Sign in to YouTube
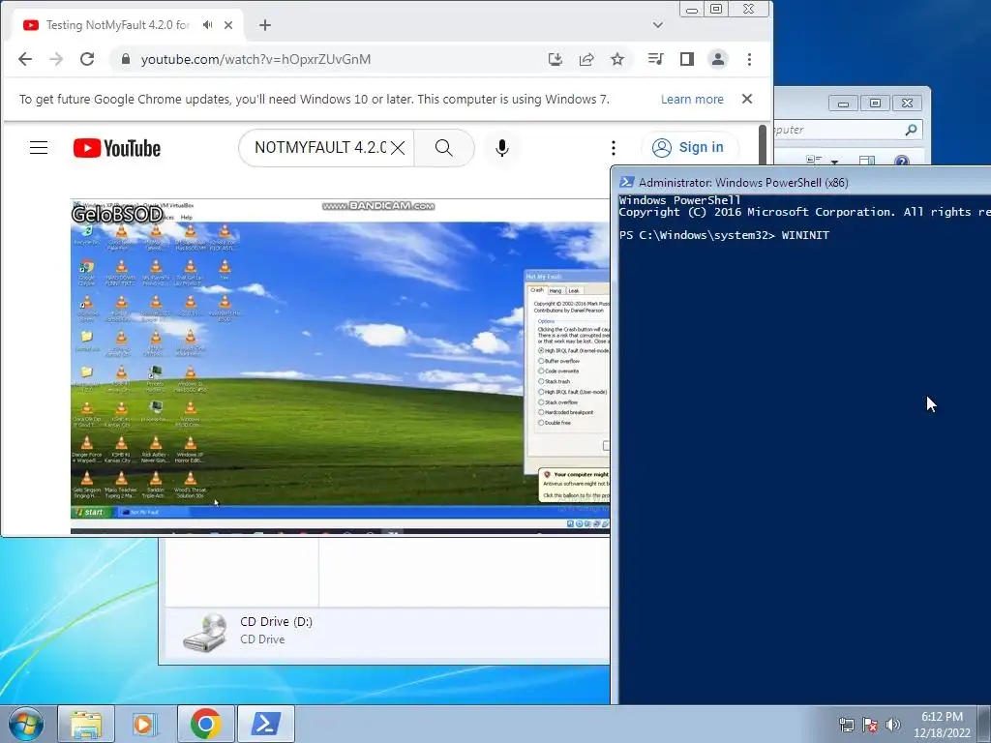991x743 pixels. [x=689, y=148]
